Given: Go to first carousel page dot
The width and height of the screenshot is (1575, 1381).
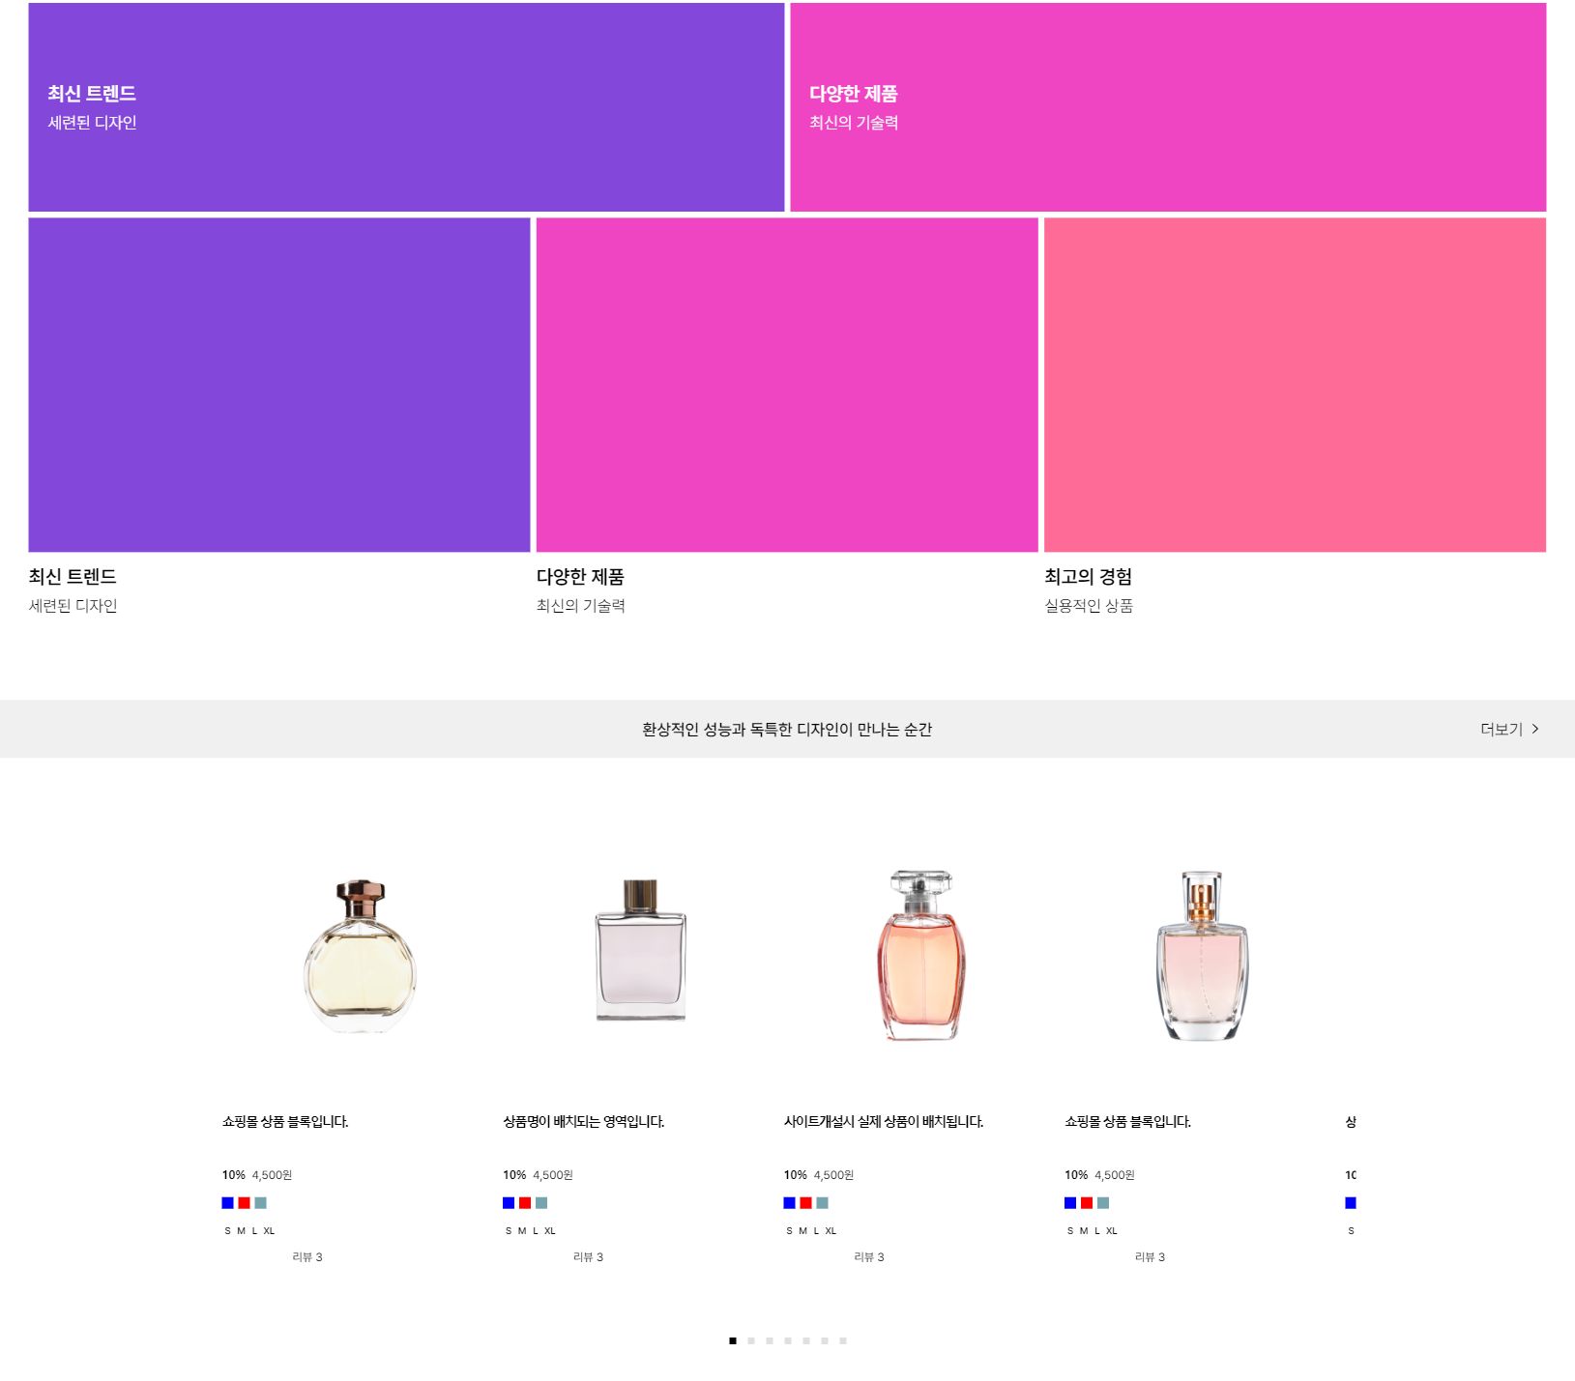Looking at the screenshot, I should (x=733, y=1340).
